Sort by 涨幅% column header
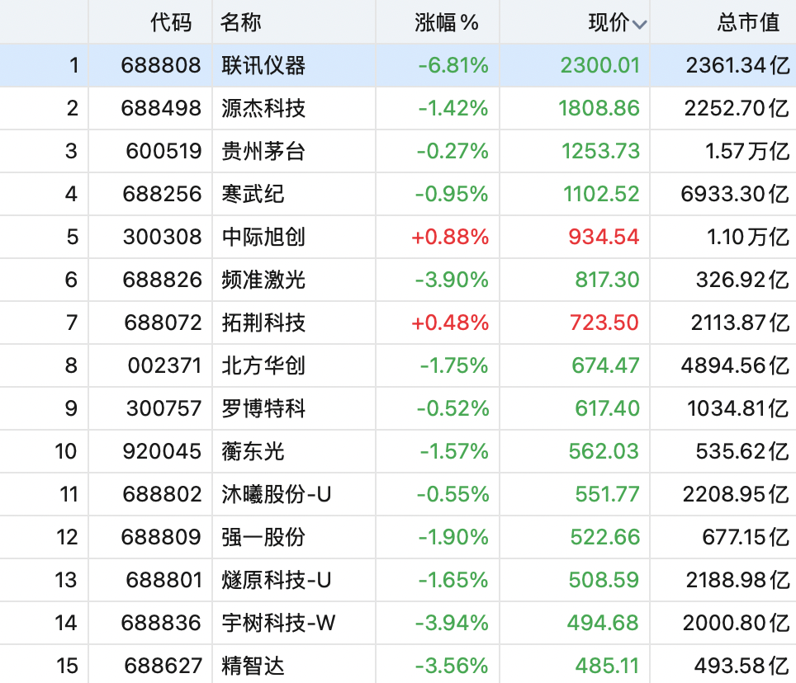The height and width of the screenshot is (683, 796). point(446,22)
